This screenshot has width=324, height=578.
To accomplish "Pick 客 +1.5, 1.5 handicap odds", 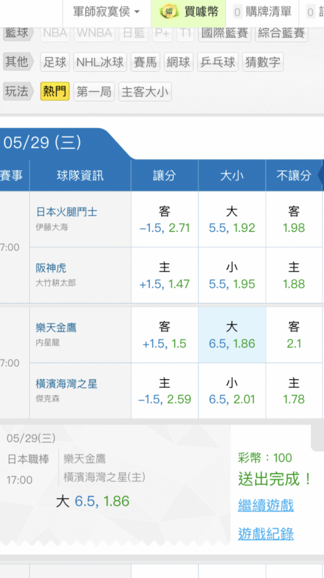I will (x=164, y=335).
